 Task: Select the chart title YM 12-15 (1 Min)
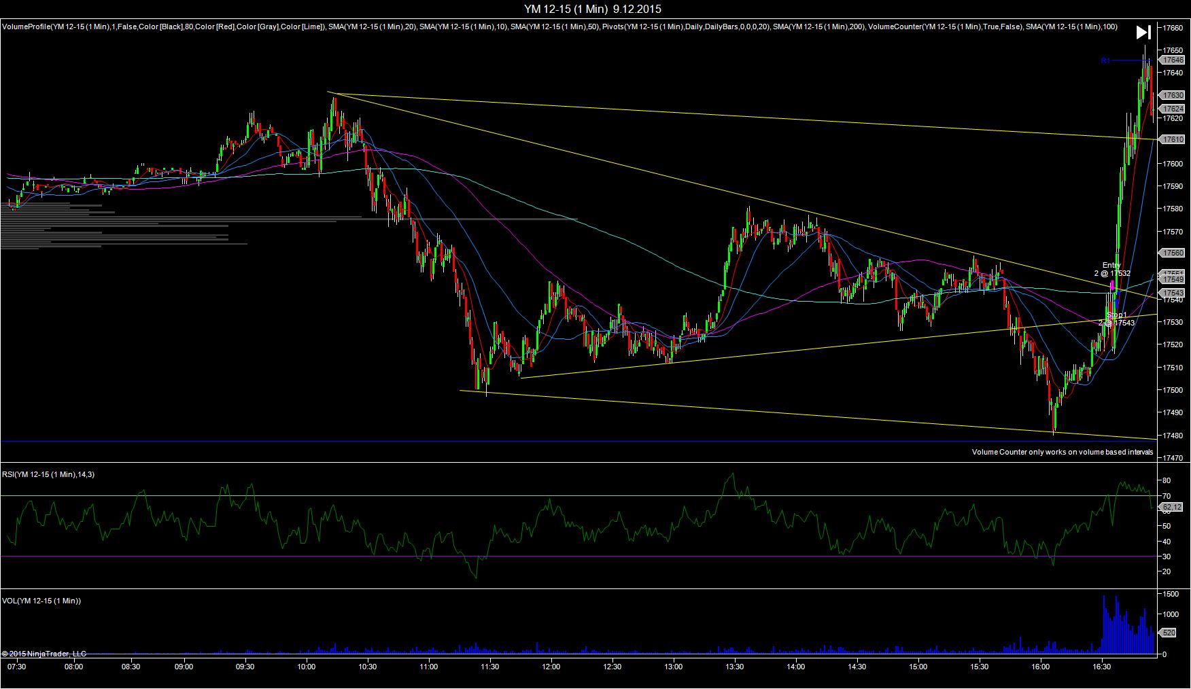(566, 9)
